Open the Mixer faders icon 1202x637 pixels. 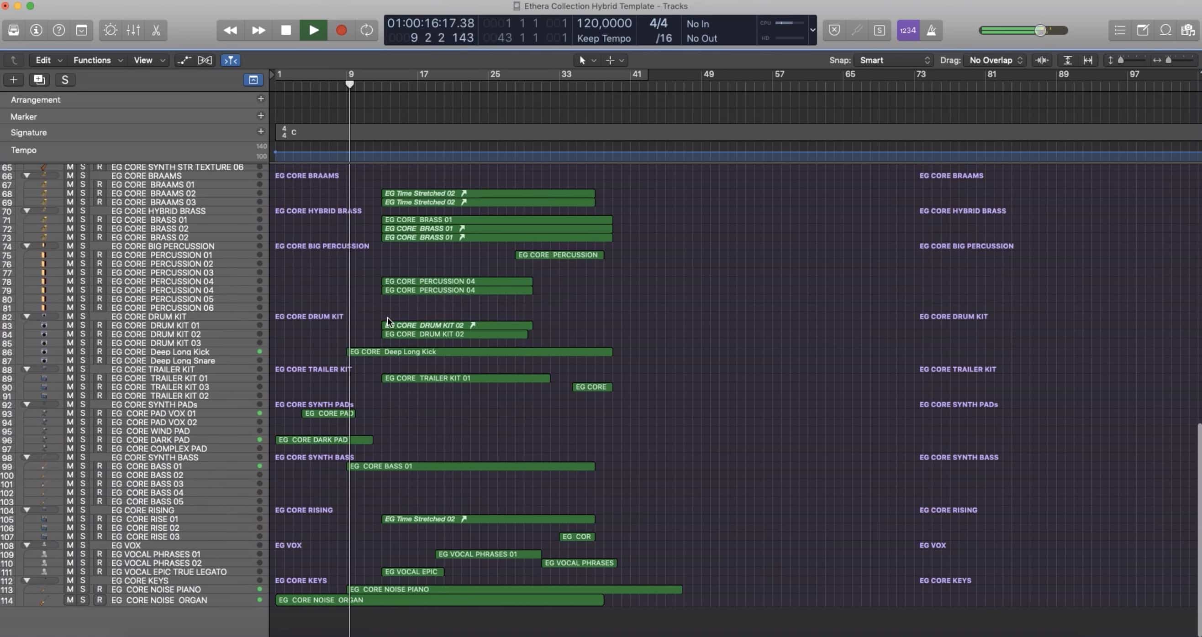(x=133, y=30)
